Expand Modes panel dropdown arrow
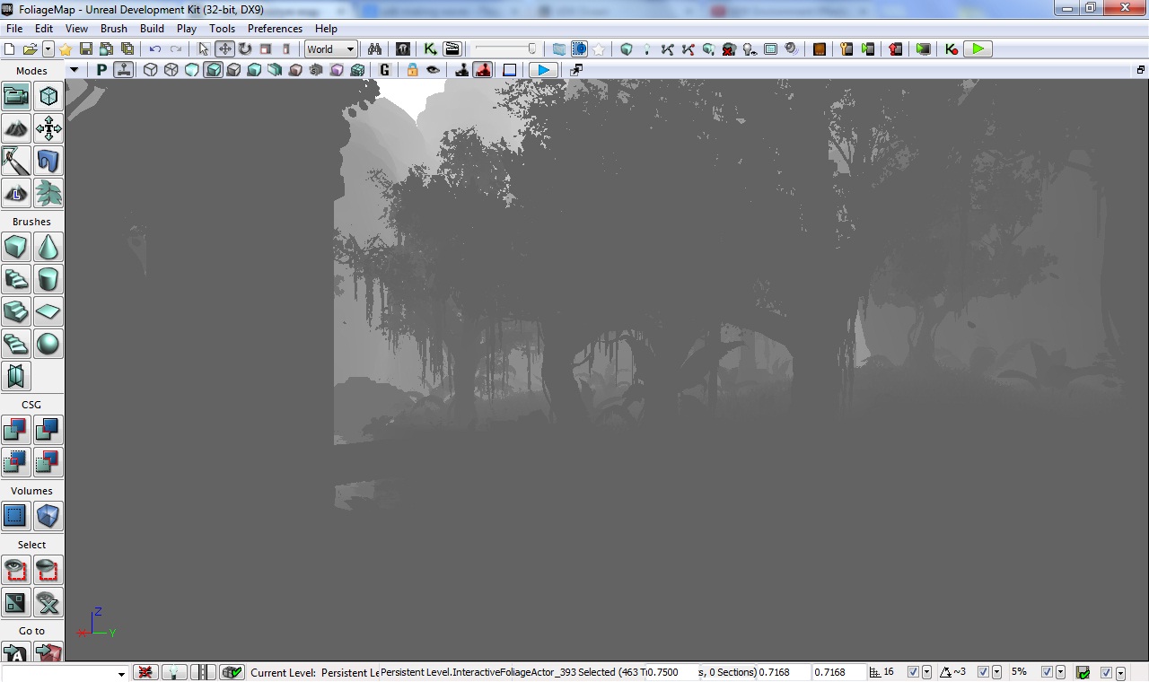The image size is (1149, 682). pyautogui.click(x=74, y=70)
